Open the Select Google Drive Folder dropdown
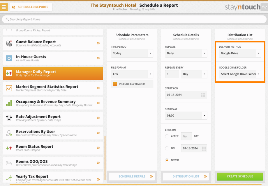This screenshot has height=186, width=268. 240,74
